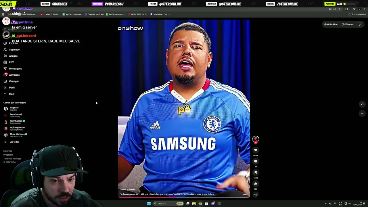The width and height of the screenshot is (368, 207).
Task: Click Obter Moedas button
Action: point(331,24)
